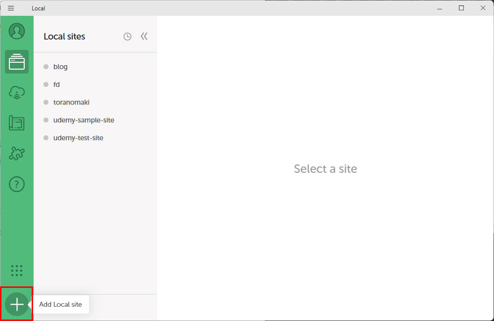Image resolution: width=494 pixels, height=321 pixels.
Task: Open the account avatar icon
Action: [17, 31]
